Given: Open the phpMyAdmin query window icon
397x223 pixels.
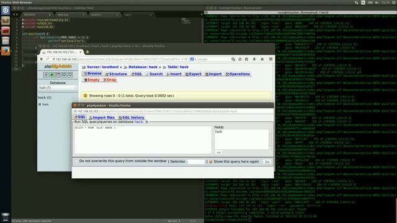Looking at the screenshot, I should 58,74.
